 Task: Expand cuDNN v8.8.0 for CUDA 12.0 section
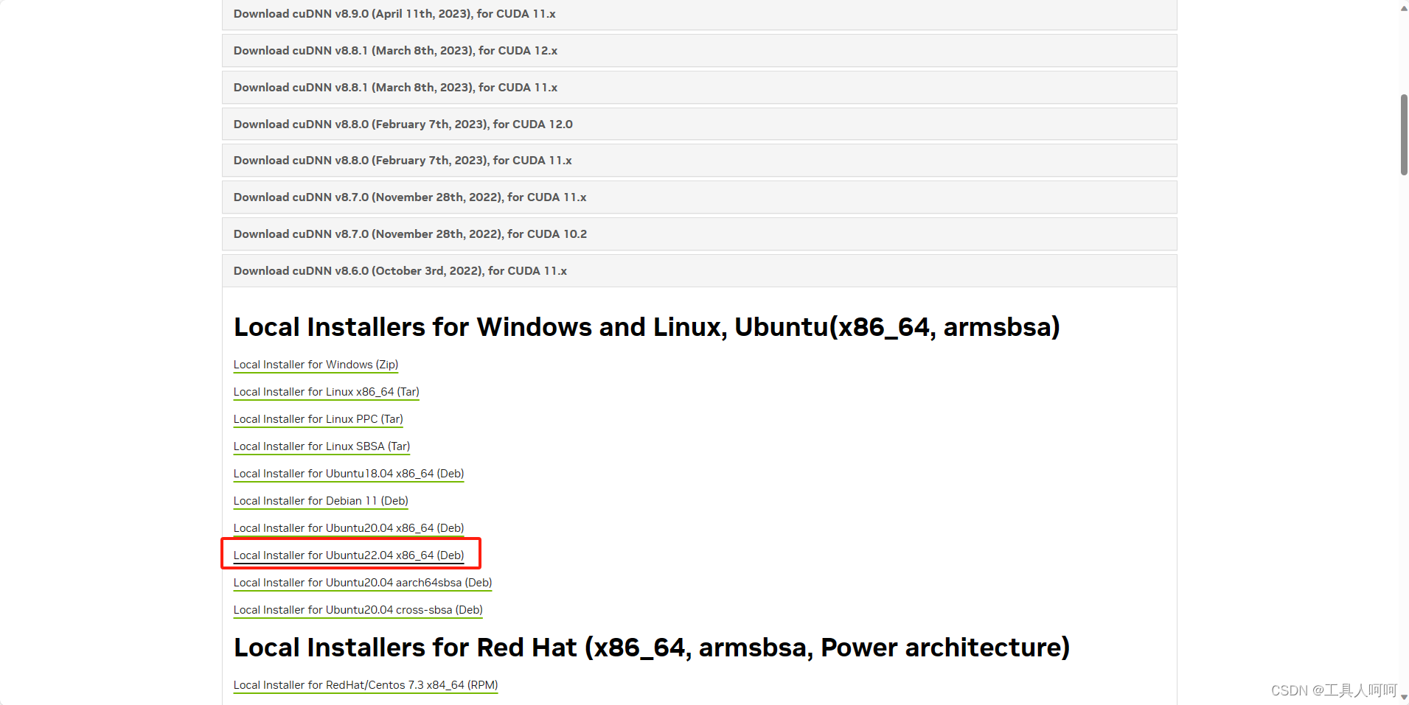pyautogui.click(x=699, y=124)
